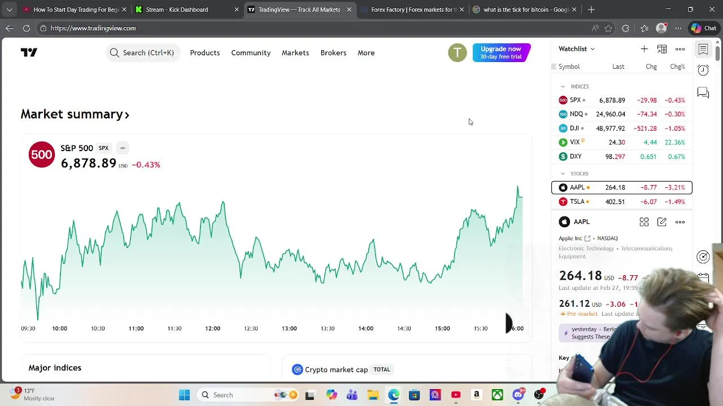Image resolution: width=723 pixels, height=406 pixels.
Task: Open Microsoft Store from the taskbar
Action: 414,395
